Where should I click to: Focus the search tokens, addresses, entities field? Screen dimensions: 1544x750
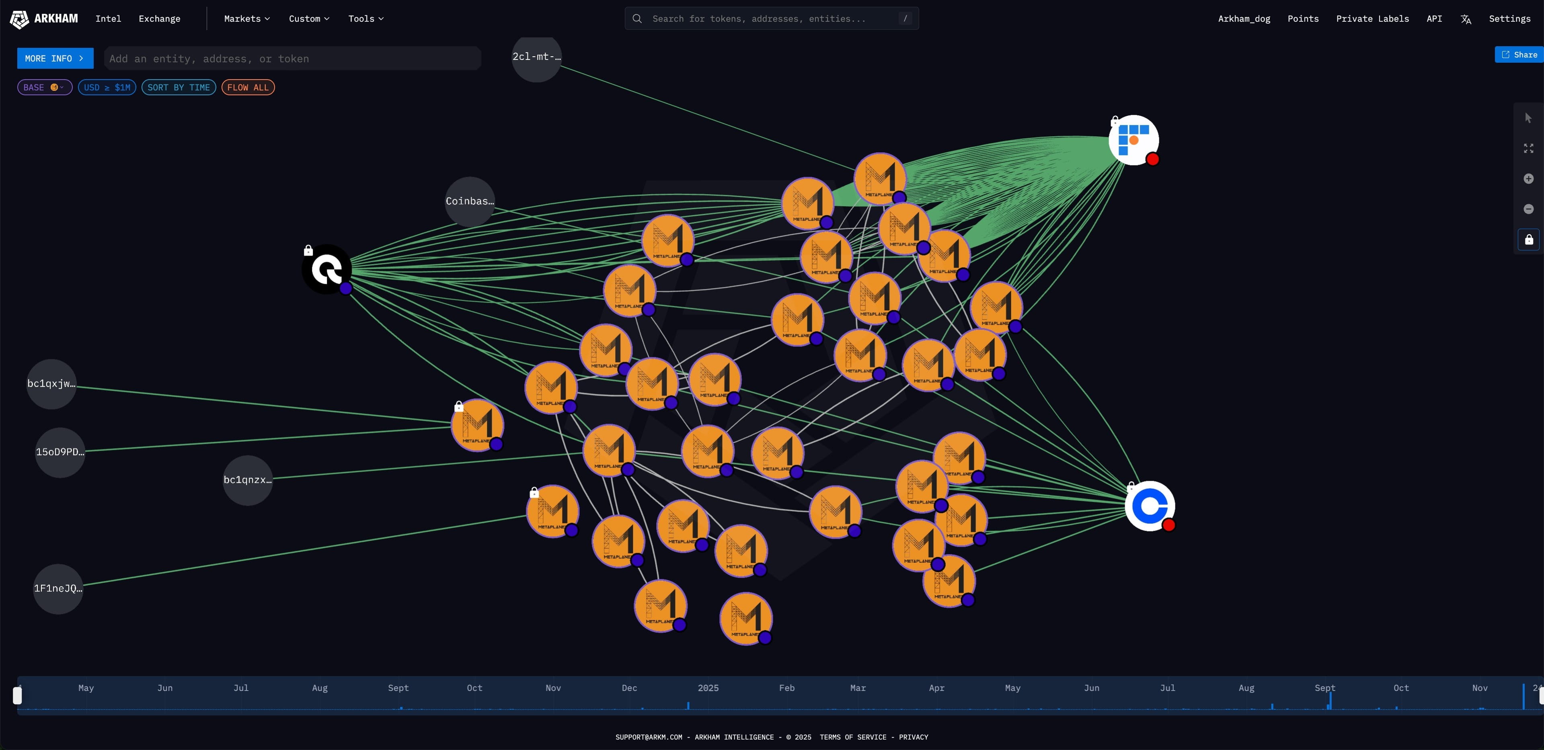(x=772, y=18)
